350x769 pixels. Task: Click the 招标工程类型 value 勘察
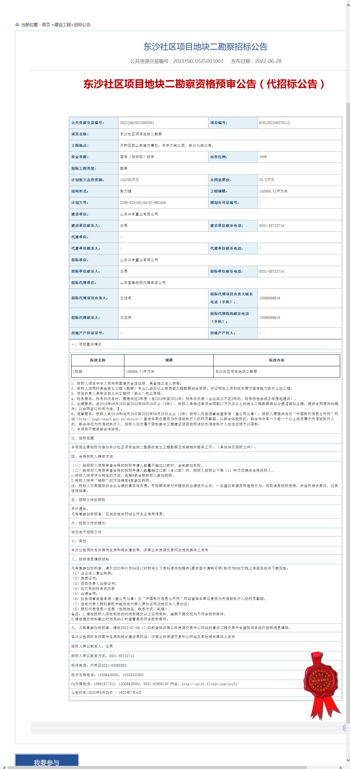[124, 168]
